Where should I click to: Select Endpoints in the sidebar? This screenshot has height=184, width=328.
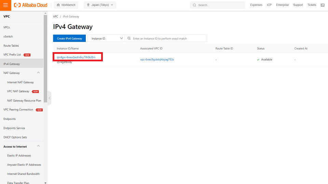(x=10, y=119)
